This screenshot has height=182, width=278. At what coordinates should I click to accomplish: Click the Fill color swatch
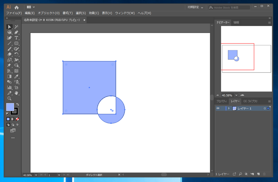coord(10,107)
